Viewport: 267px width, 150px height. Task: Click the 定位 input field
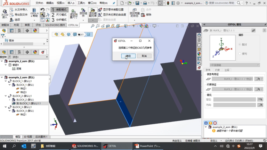[x=234, y=99]
